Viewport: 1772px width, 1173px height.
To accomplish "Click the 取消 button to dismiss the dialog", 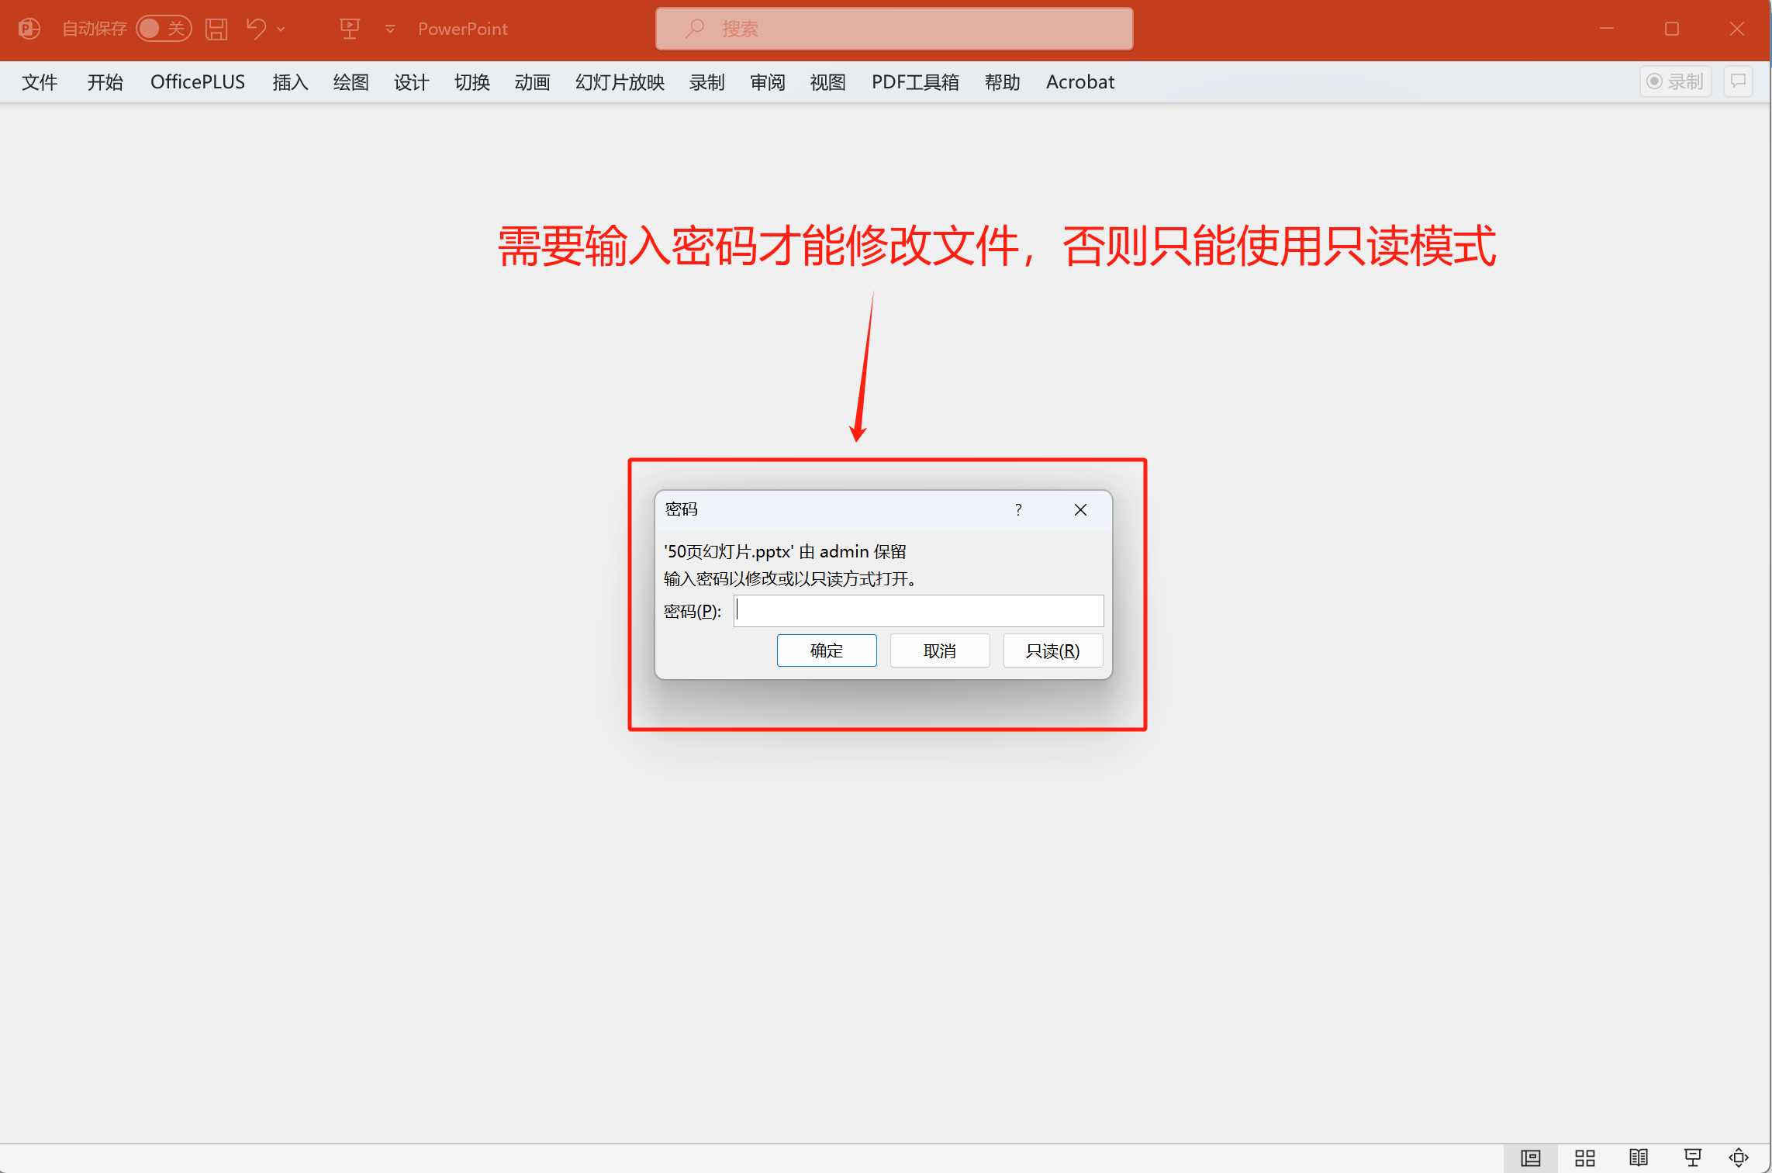I will (x=939, y=650).
